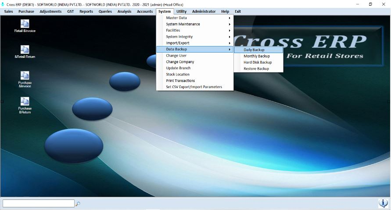Open the Sales menu

point(8,11)
